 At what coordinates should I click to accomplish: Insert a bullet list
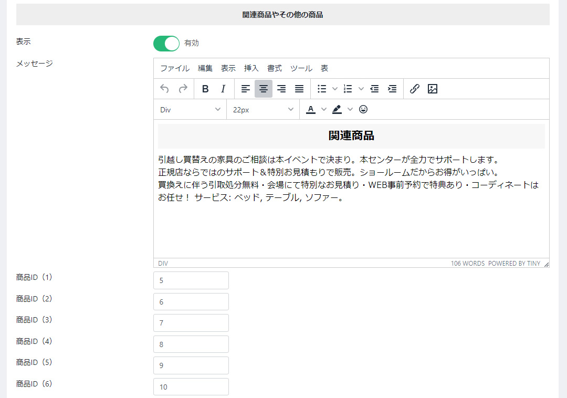322,89
